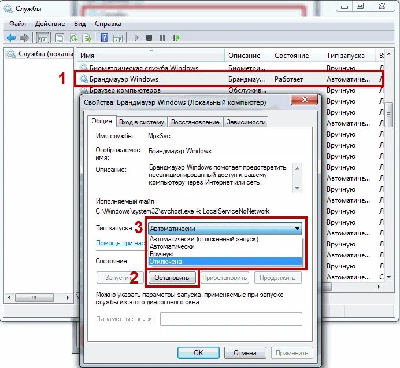Click the Отмена button

245,353
